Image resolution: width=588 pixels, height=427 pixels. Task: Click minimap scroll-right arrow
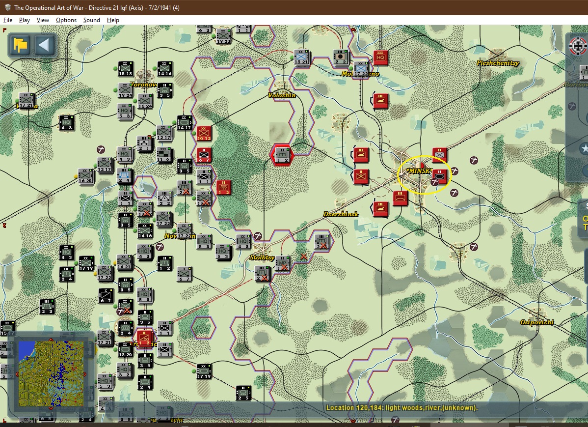coord(85,374)
